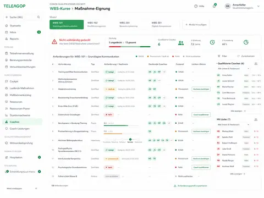Click WBS-Kurse breadcrumb link
The width and height of the screenshot is (264, 198).
pyautogui.click(x=60, y=9)
